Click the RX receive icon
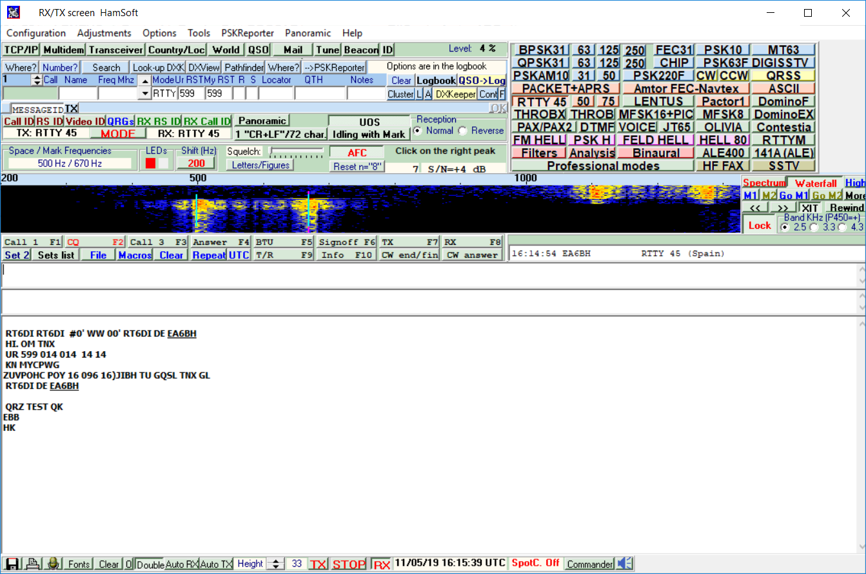 click(382, 564)
